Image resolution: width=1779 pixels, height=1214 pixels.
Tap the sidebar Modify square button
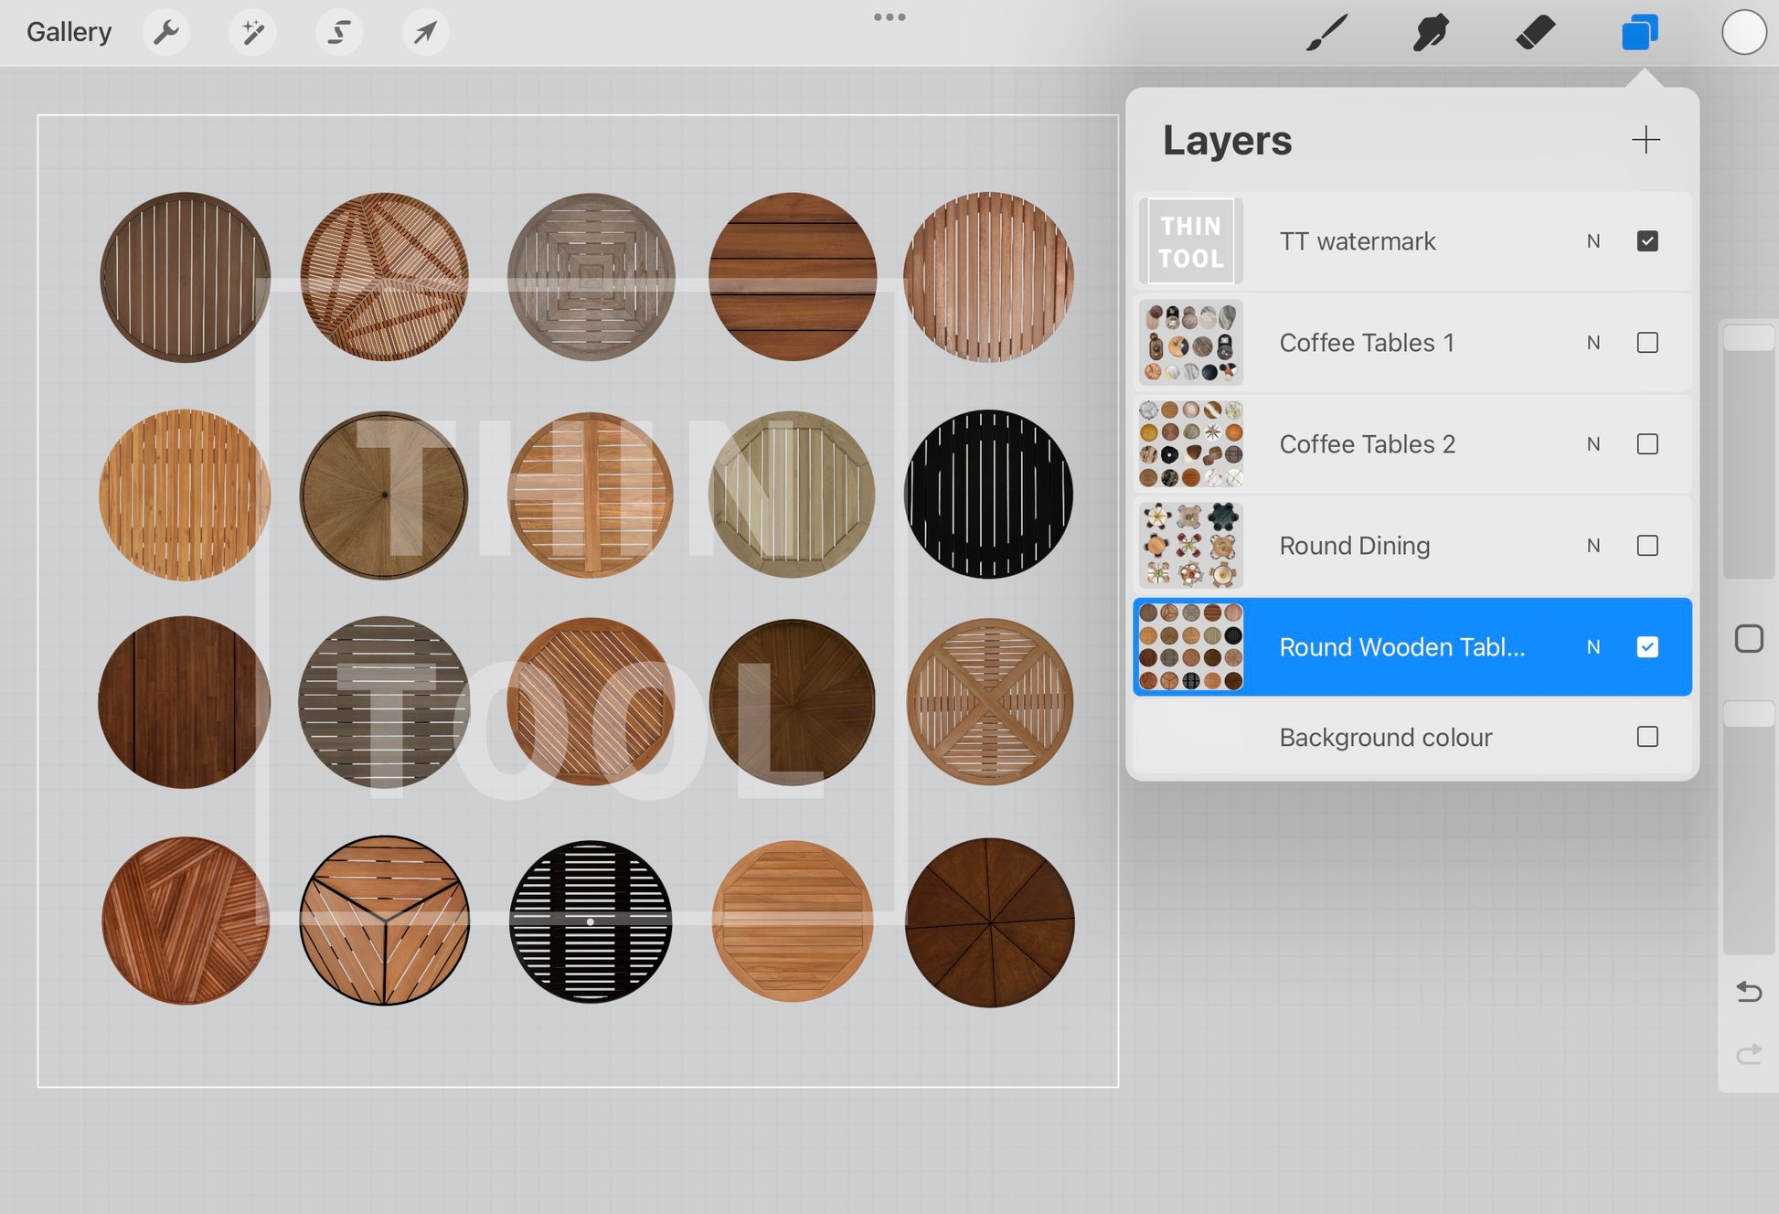click(1748, 638)
